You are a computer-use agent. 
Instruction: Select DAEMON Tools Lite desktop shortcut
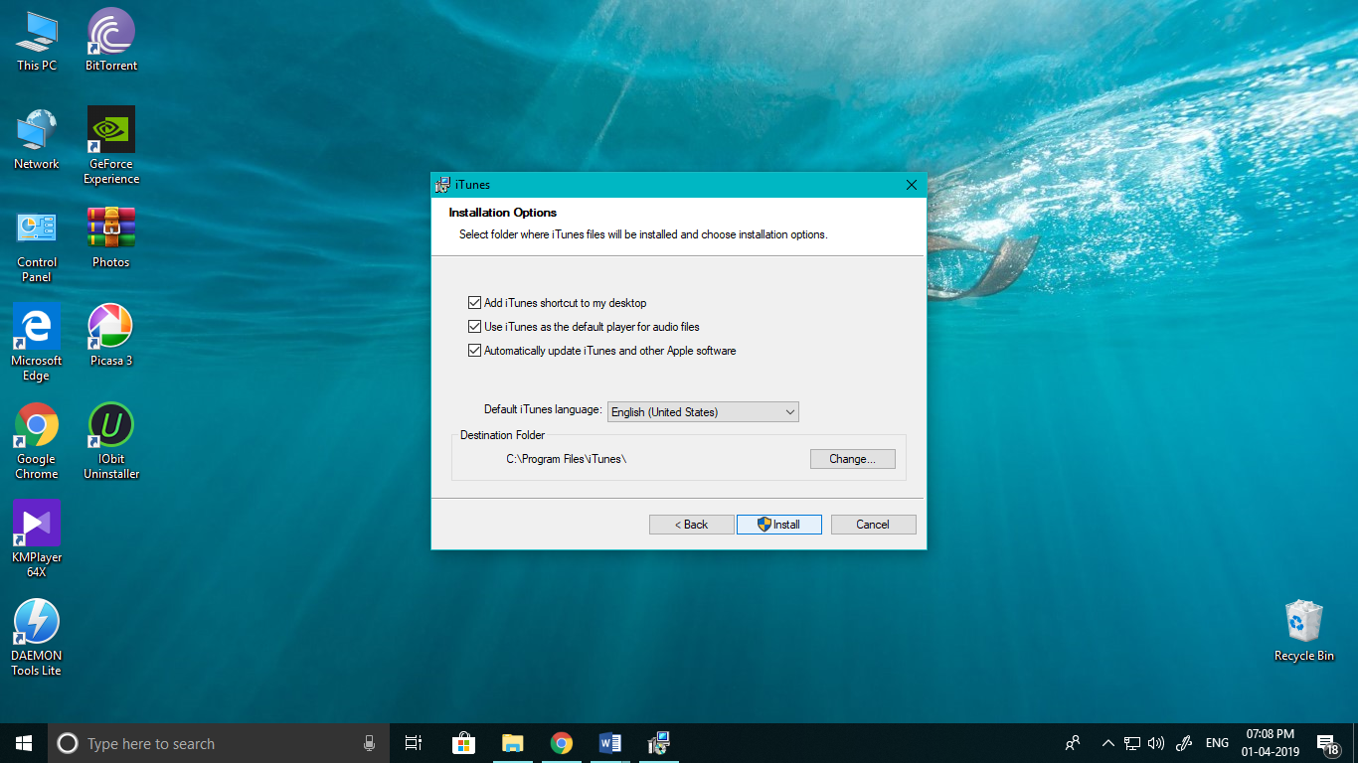37,638
